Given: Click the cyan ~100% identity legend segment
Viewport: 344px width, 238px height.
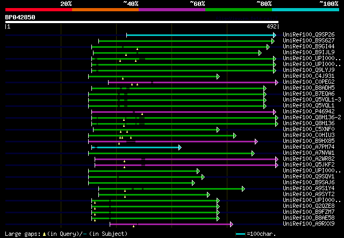Looking at the screenshot, I should coord(306,10).
